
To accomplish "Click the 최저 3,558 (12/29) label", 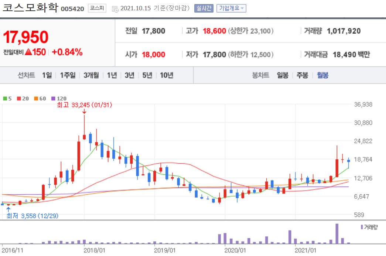I will (32, 216).
